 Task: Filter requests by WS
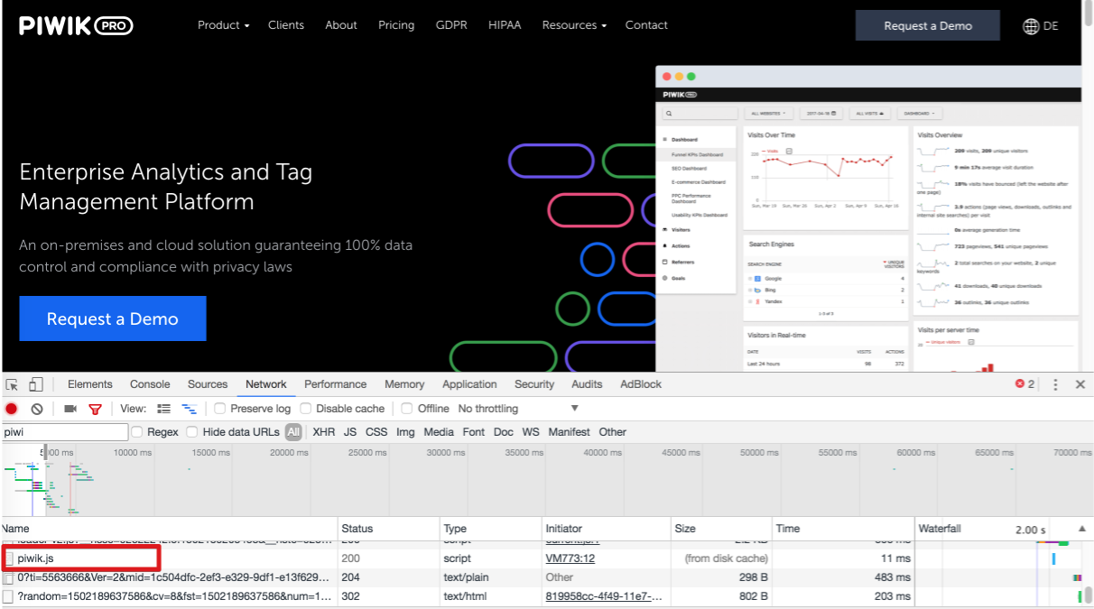531,432
